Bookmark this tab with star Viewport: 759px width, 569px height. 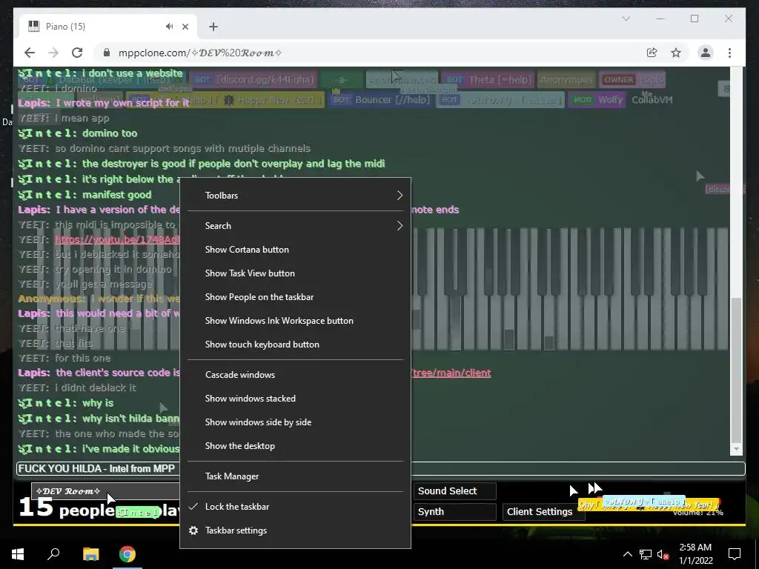tap(676, 53)
